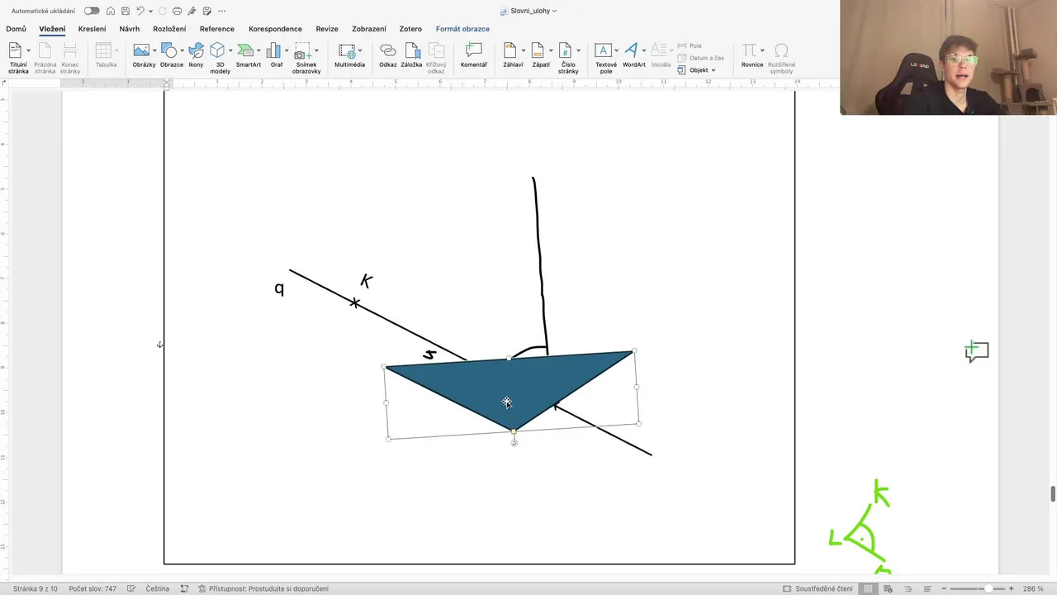The image size is (1057, 595).
Task: Open the Revize tab
Action: point(327,29)
